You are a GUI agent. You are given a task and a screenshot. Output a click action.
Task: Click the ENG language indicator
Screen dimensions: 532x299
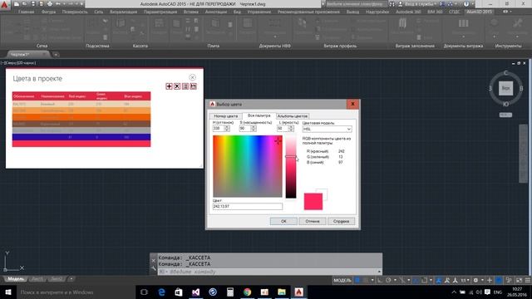pos(498,292)
